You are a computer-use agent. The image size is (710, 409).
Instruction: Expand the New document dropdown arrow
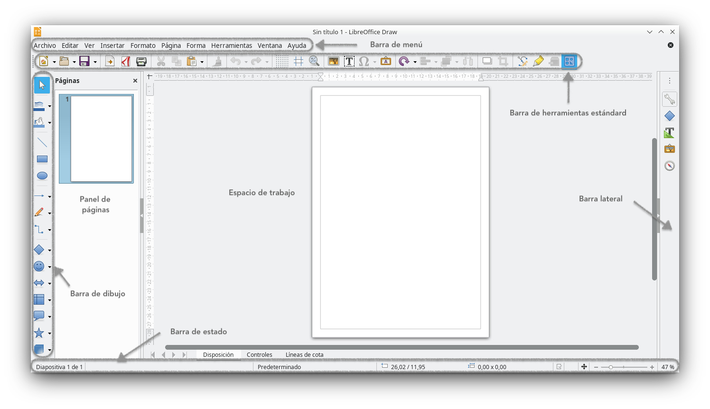click(54, 62)
